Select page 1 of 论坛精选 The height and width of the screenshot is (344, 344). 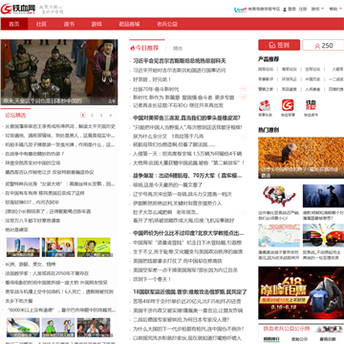pos(83,116)
